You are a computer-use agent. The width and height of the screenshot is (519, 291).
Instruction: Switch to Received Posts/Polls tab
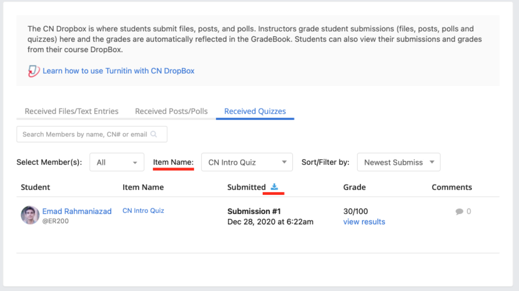point(171,111)
